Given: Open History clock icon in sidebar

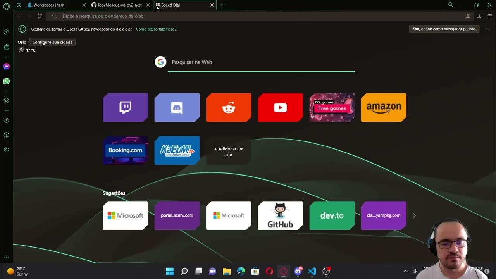Looking at the screenshot, I should [x=6, y=121].
